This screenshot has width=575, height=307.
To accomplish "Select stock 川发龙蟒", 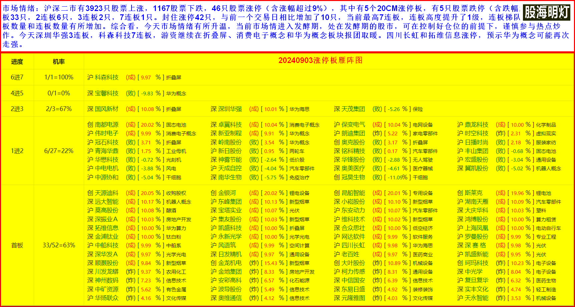I will pos(106,272).
